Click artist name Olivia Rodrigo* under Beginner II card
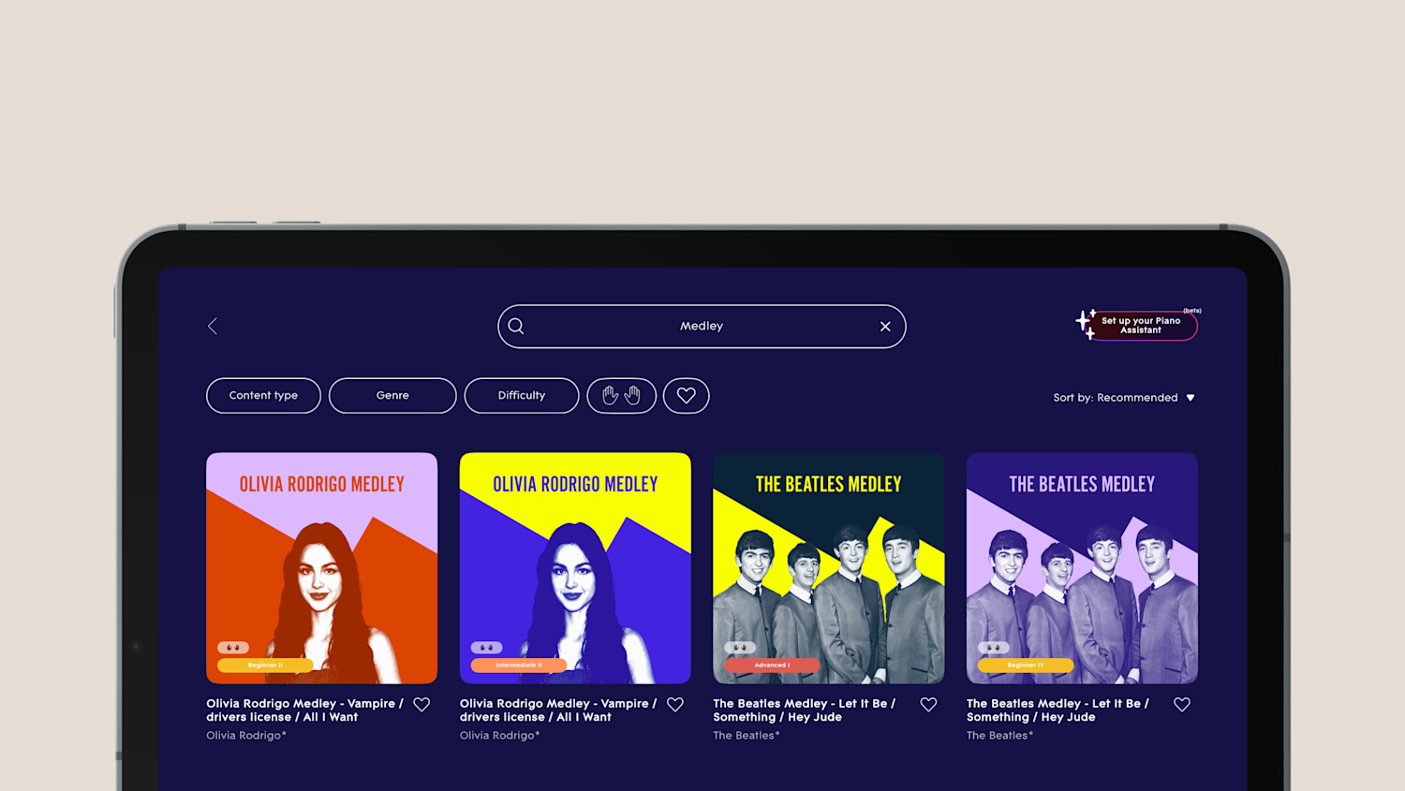The image size is (1405, 791). click(246, 736)
